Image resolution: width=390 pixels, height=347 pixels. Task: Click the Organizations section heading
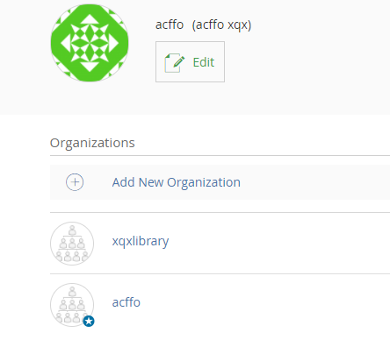coord(92,143)
